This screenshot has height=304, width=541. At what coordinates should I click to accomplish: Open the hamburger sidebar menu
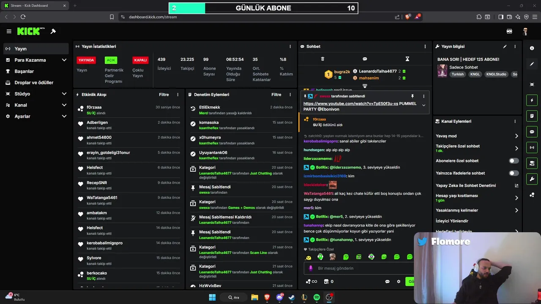point(9,31)
